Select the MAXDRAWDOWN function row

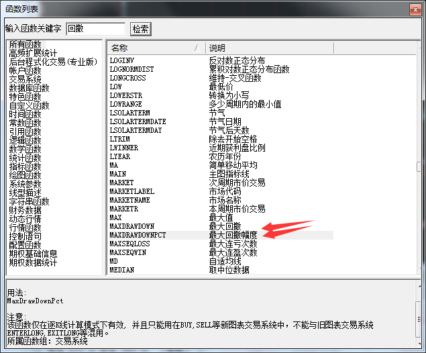coord(221,226)
